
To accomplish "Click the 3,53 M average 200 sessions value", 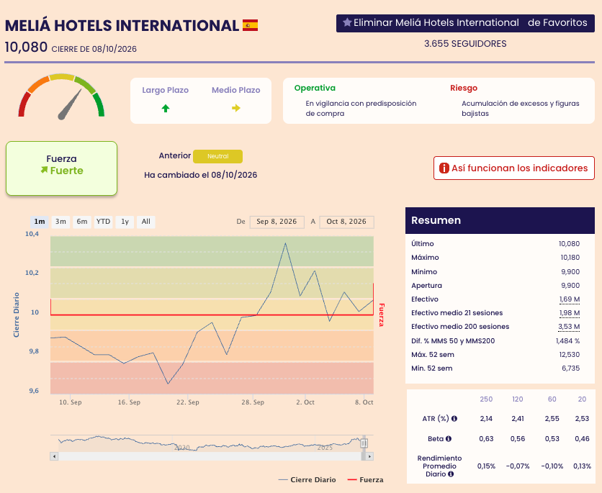I will coord(569,327).
